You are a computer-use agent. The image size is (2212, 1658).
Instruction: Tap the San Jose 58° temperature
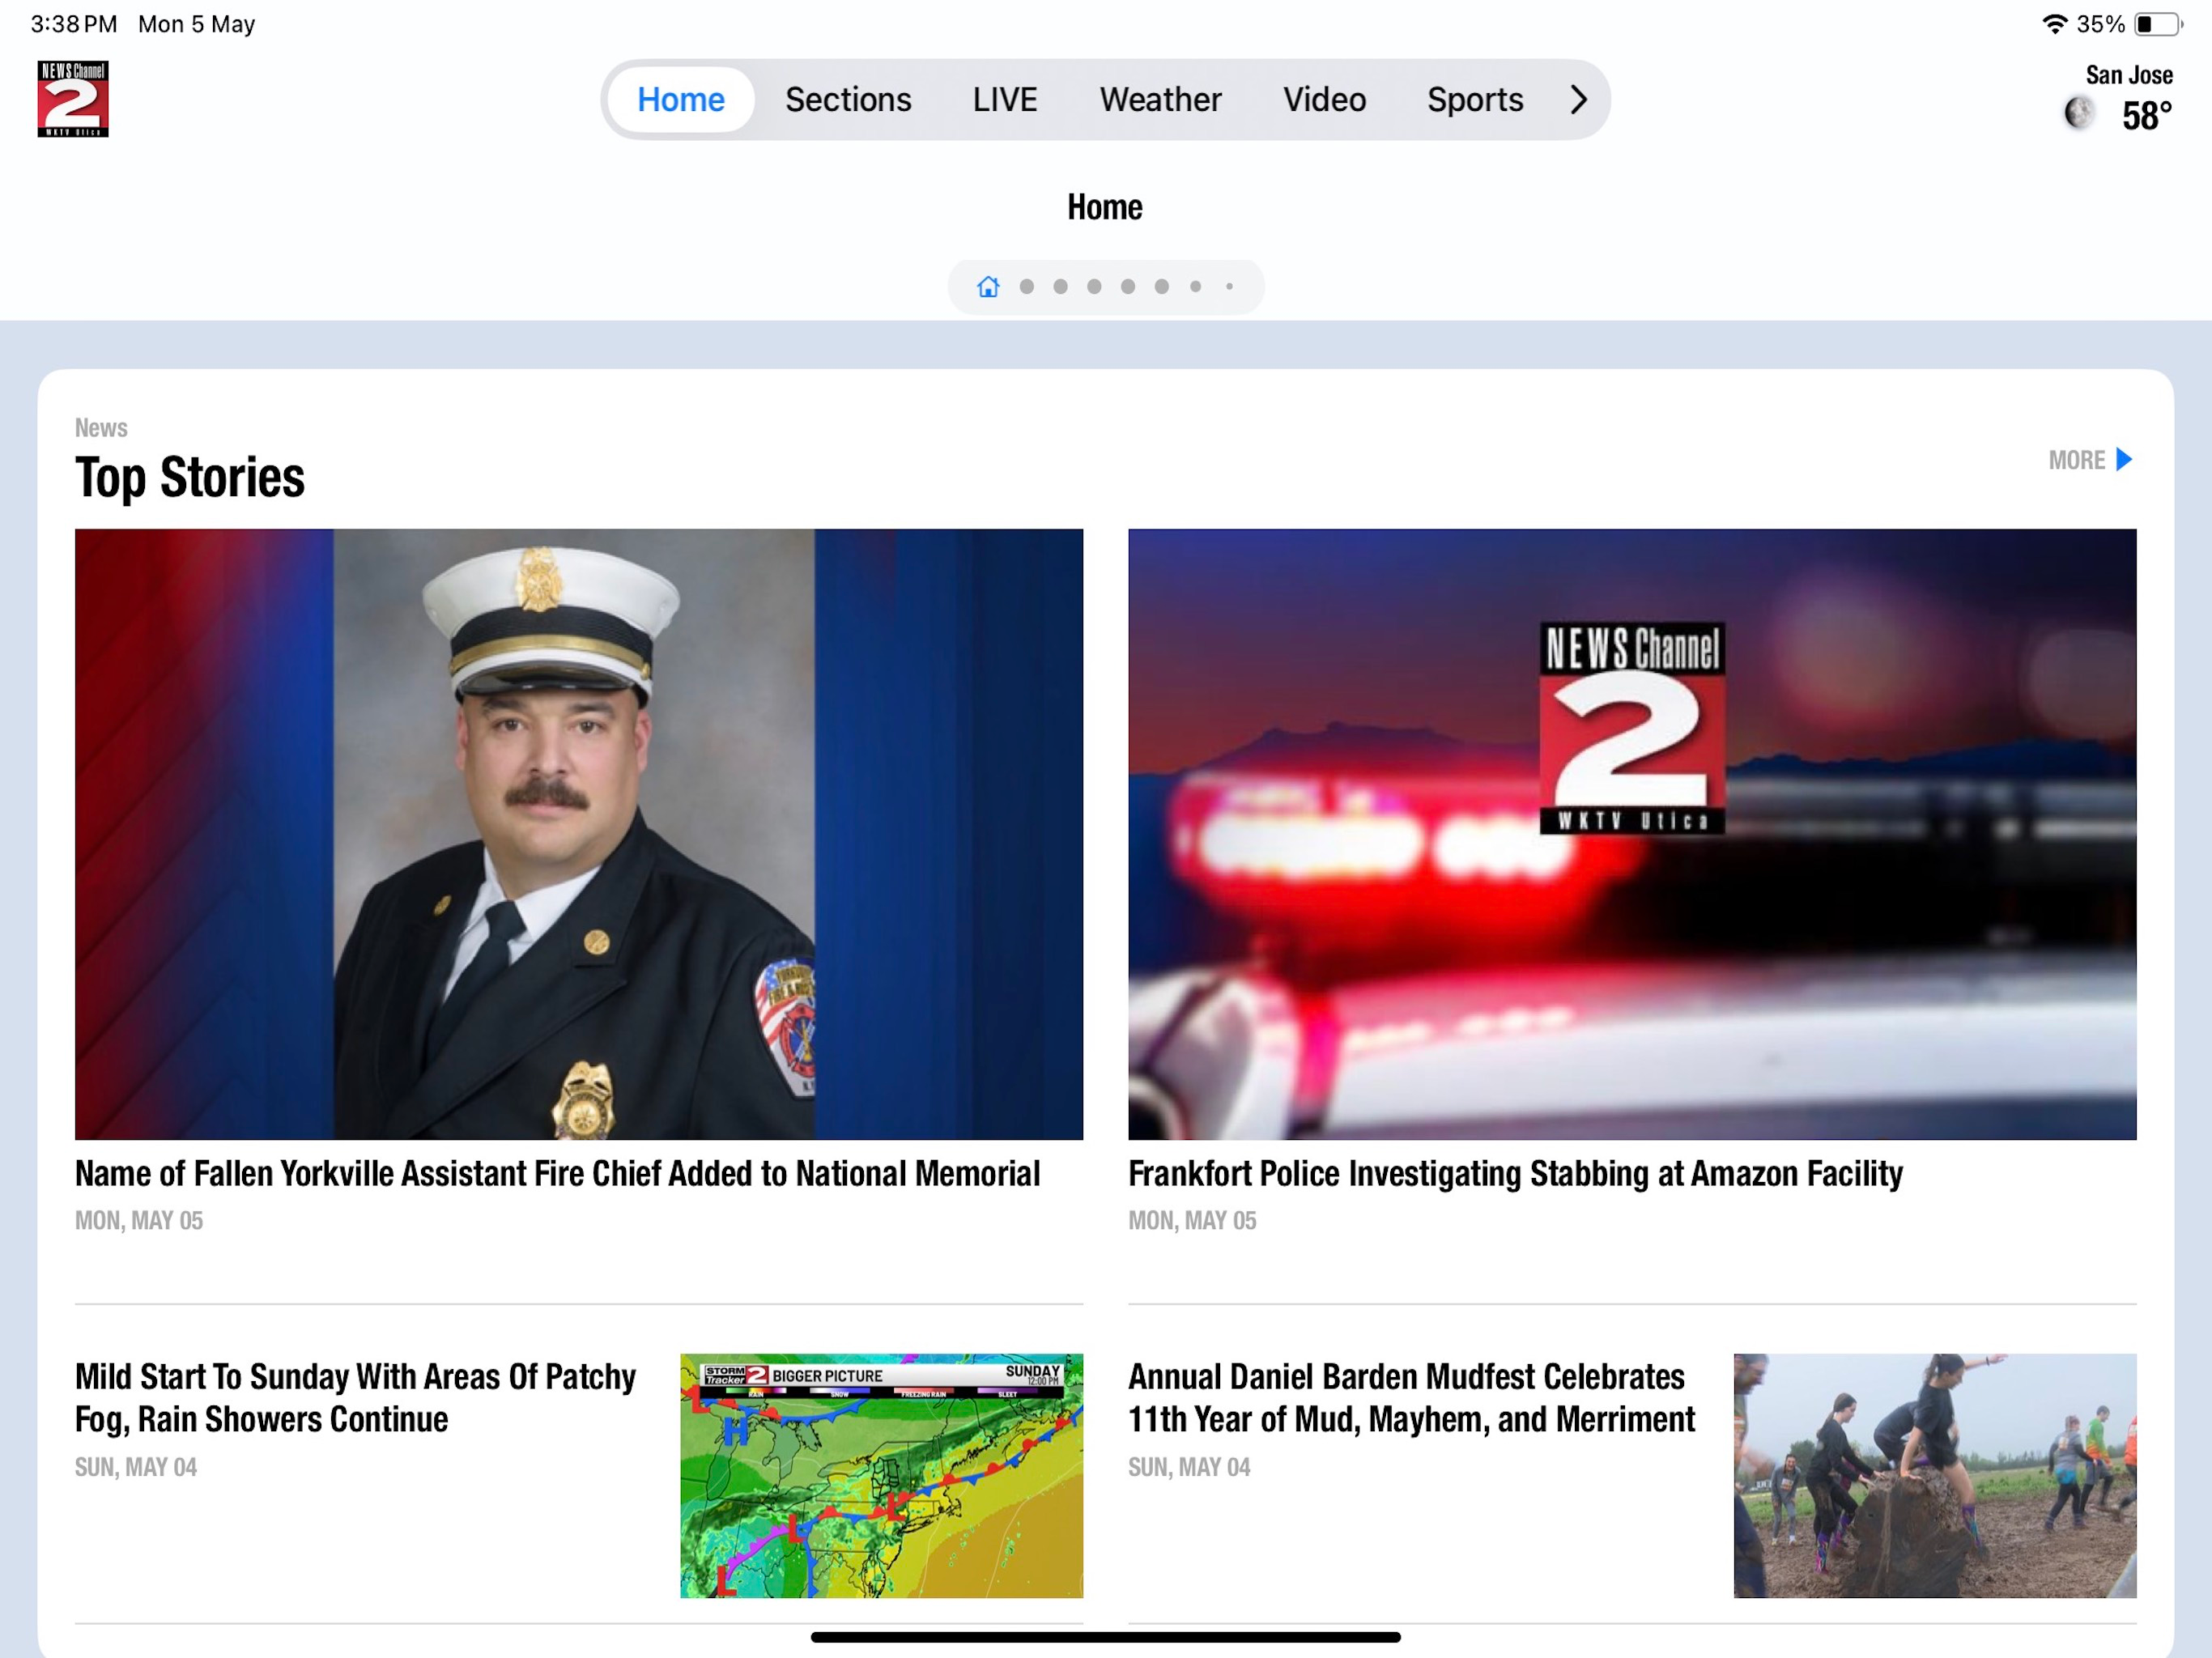(2146, 116)
